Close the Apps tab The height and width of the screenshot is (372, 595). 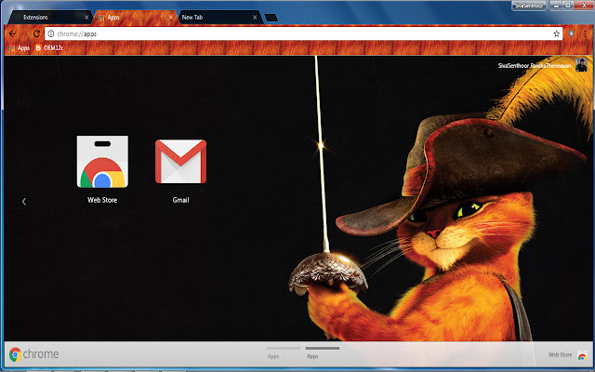click(x=171, y=18)
